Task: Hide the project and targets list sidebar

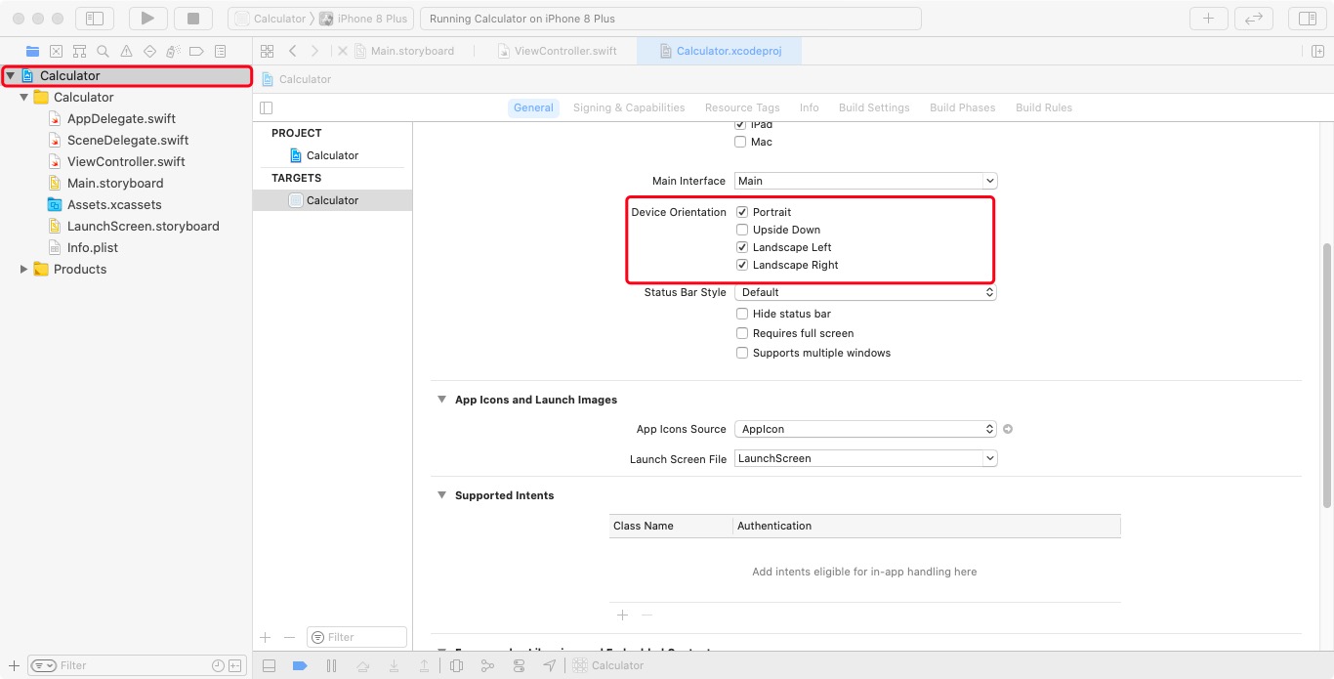Action: tap(267, 107)
